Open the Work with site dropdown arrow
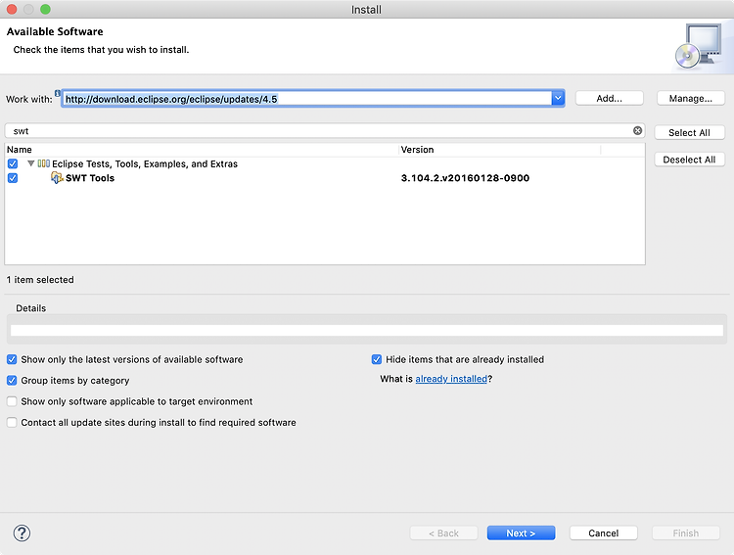Image resolution: width=734 pixels, height=555 pixels. pos(558,98)
